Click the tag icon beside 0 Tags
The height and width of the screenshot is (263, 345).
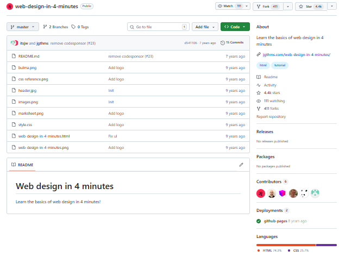73,27
